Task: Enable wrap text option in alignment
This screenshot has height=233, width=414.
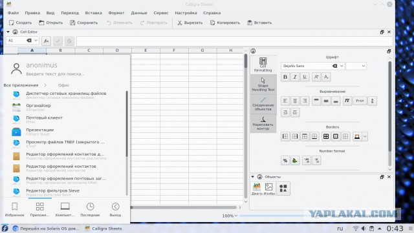Action: (347, 101)
